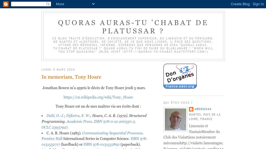Select blog description starting 'Ce blog traite d'éducation'

(133, 45)
